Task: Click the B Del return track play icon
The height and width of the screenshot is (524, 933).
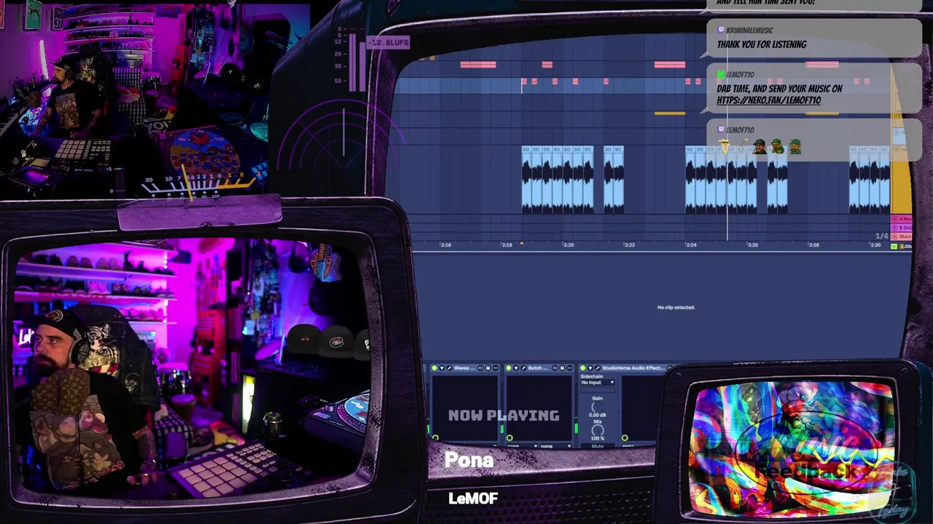Action: click(894, 228)
